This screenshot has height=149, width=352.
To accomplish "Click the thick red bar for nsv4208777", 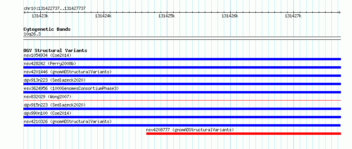I will [244, 134].
